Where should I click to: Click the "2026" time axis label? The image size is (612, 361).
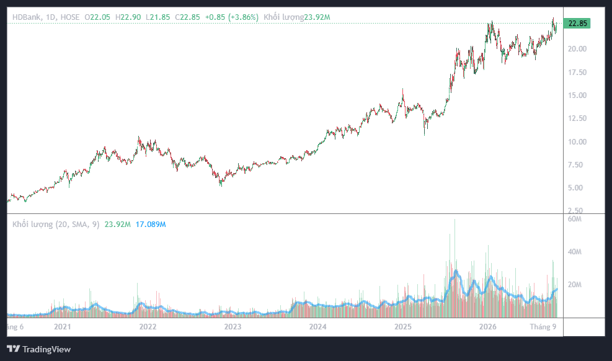click(488, 327)
